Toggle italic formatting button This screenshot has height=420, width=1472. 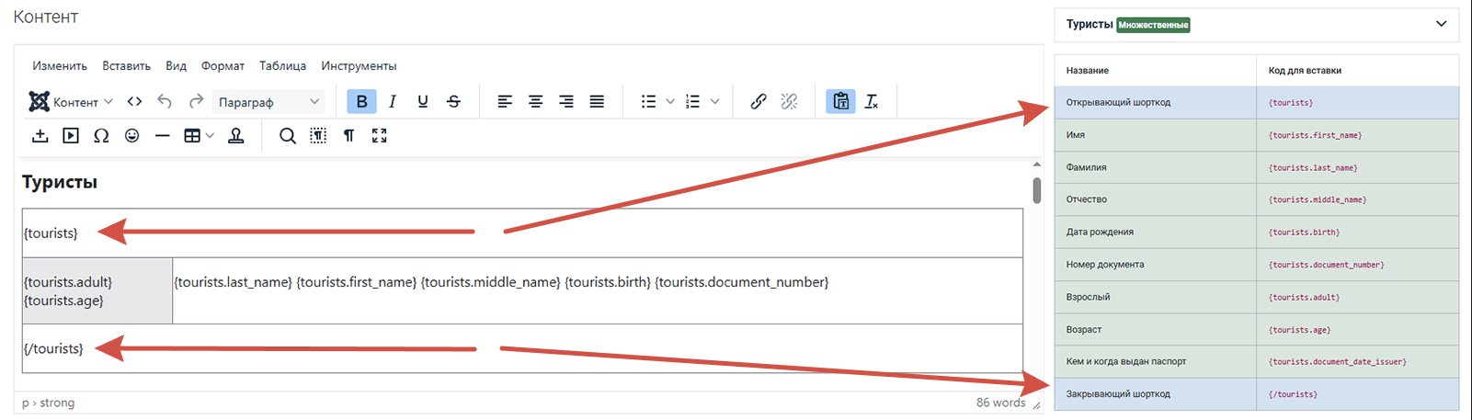[393, 102]
